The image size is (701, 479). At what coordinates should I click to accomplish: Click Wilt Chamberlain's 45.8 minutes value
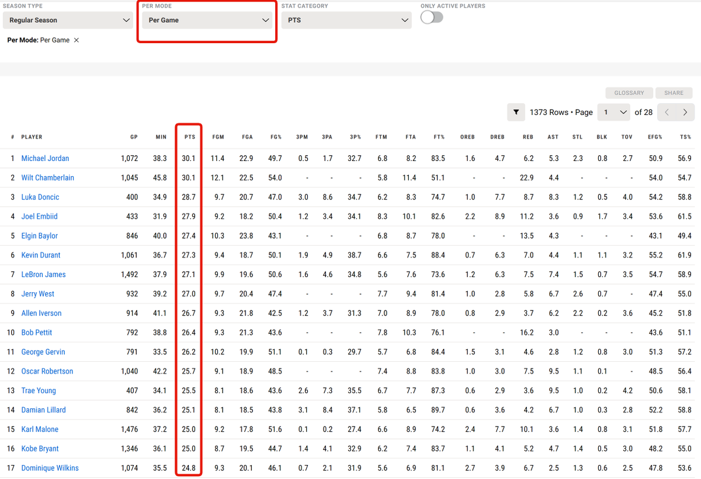[160, 177]
